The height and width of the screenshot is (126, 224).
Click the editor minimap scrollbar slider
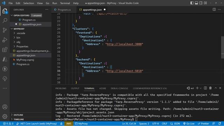[x=223, y=47]
